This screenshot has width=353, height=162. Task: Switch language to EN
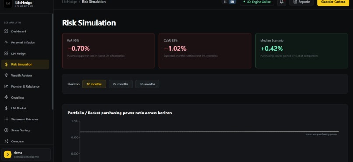click(x=232, y=2)
